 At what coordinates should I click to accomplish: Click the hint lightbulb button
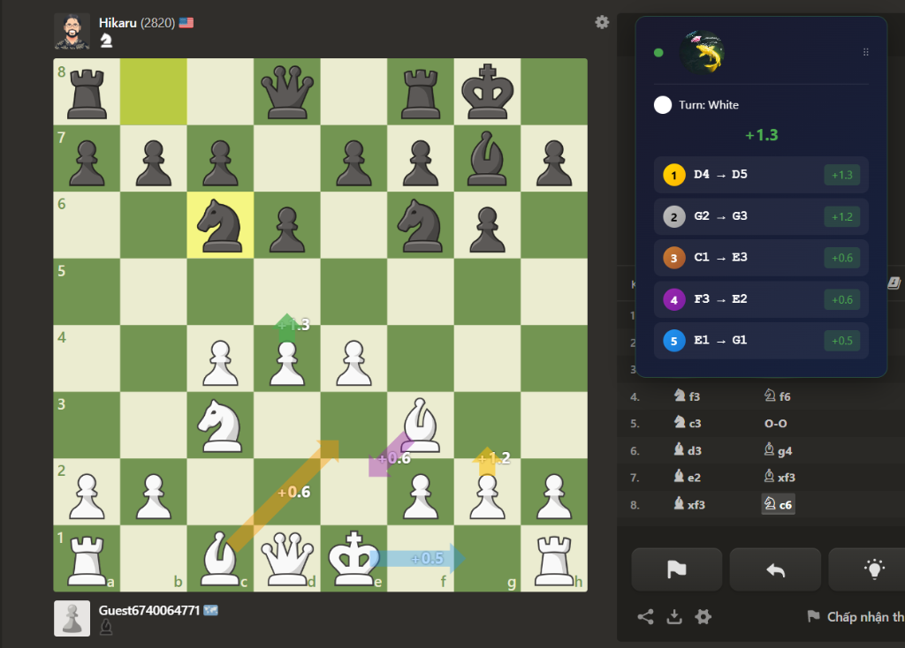(x=873, y=569)
